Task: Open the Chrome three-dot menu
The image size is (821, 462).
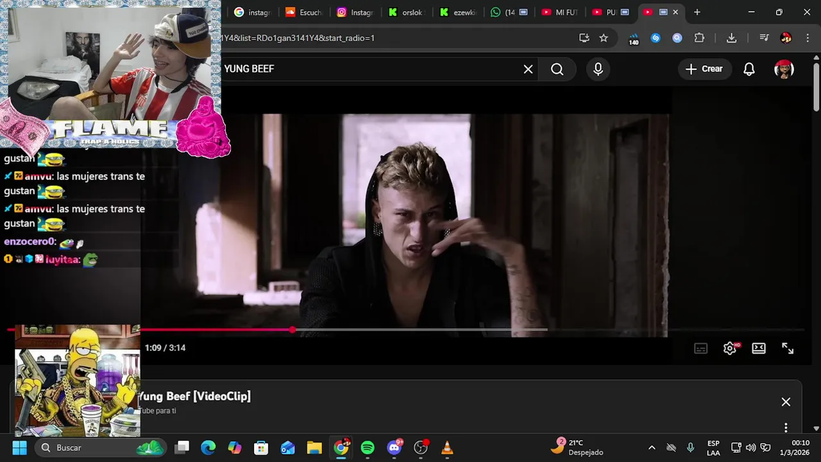Action: pyautogui.click(x=807, y=38)
